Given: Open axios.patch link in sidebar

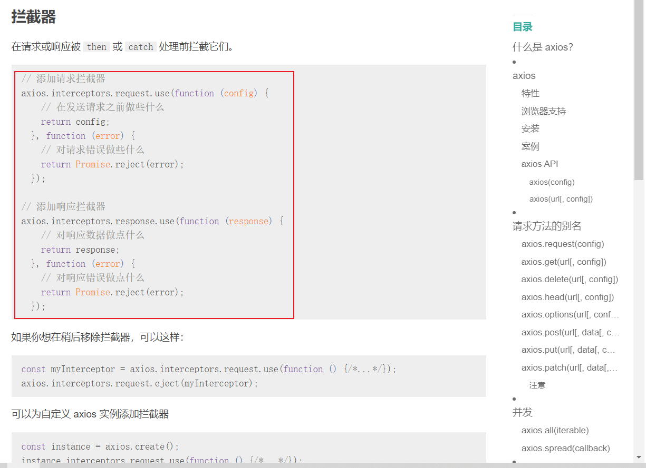Looking at the screenshot, I should 570,367.
